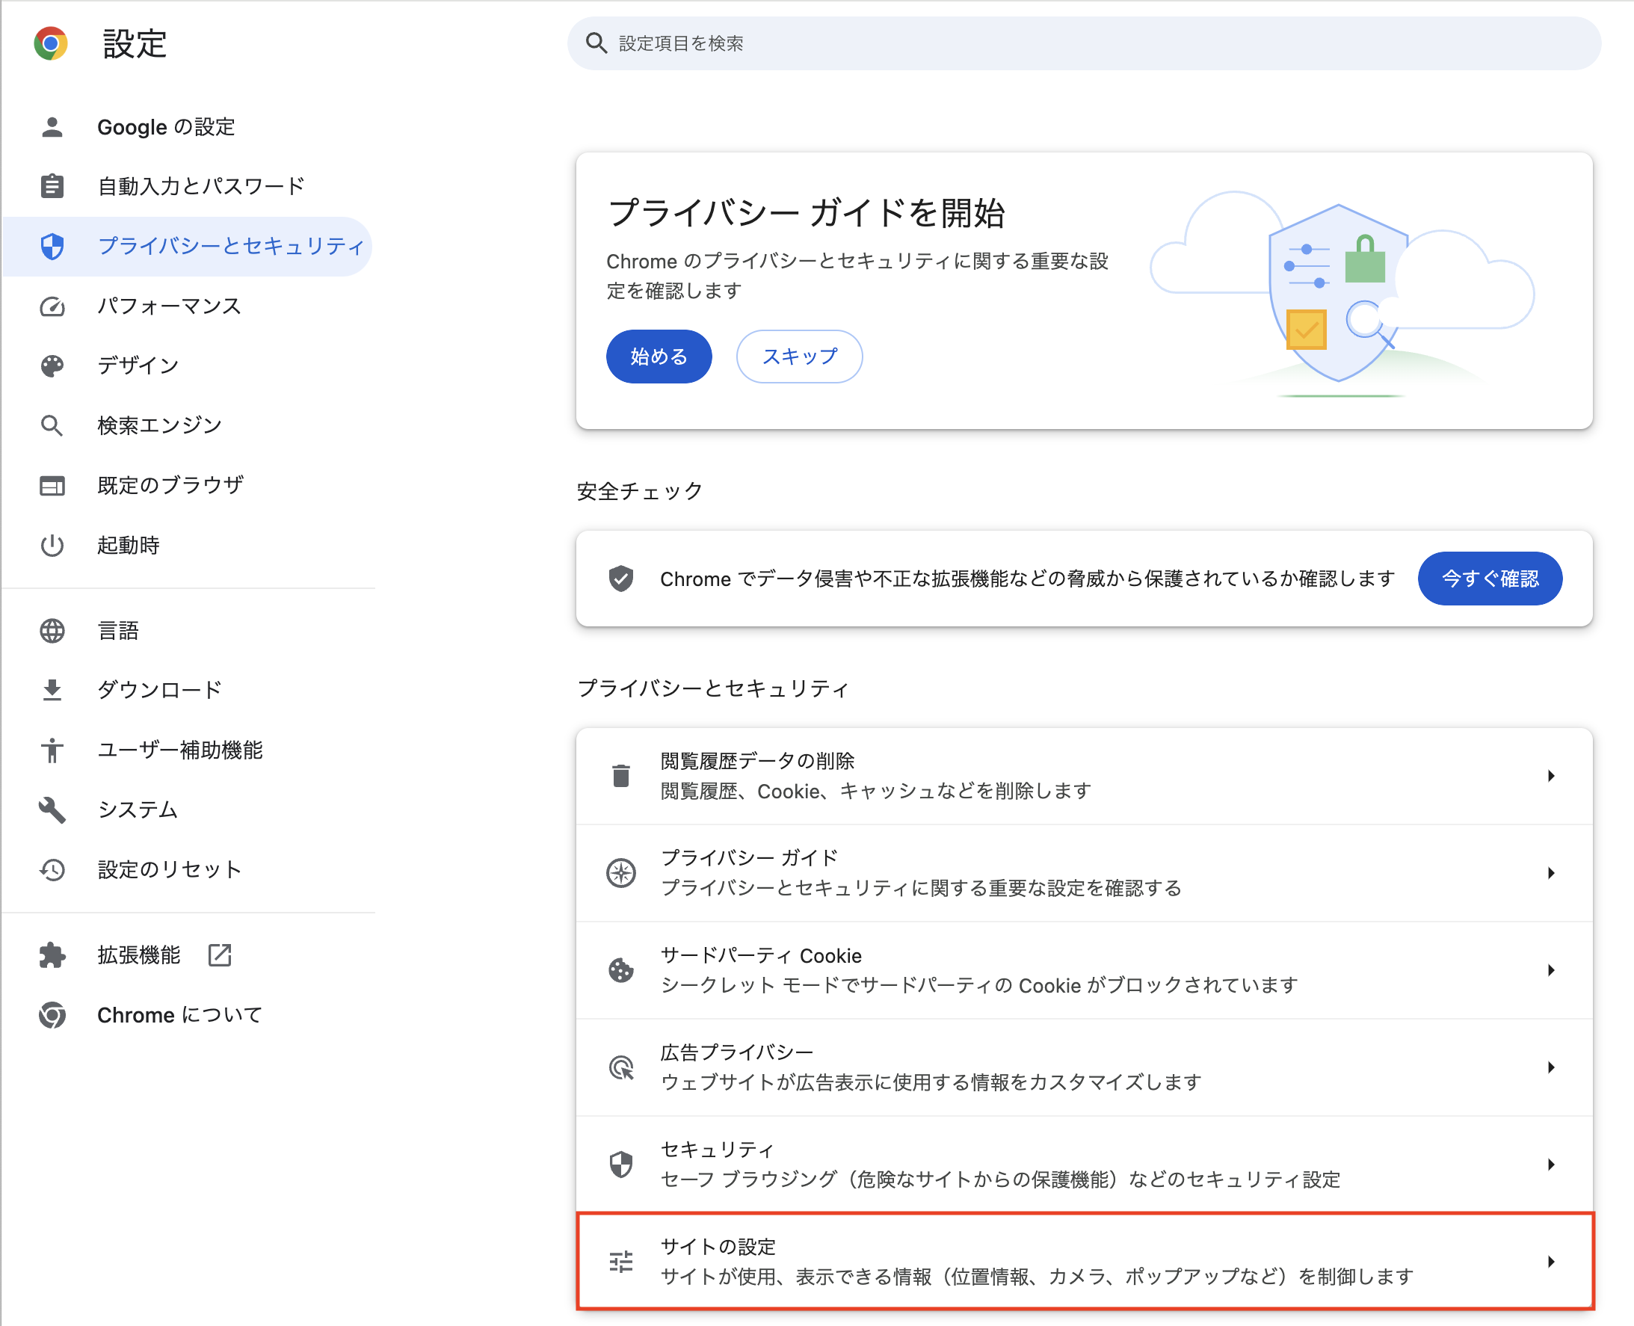Image resolution: width=1634 pixels, height=1326 pixels.
Task: Click the Chrome logo next to 設定
Action: pos(50,43)
